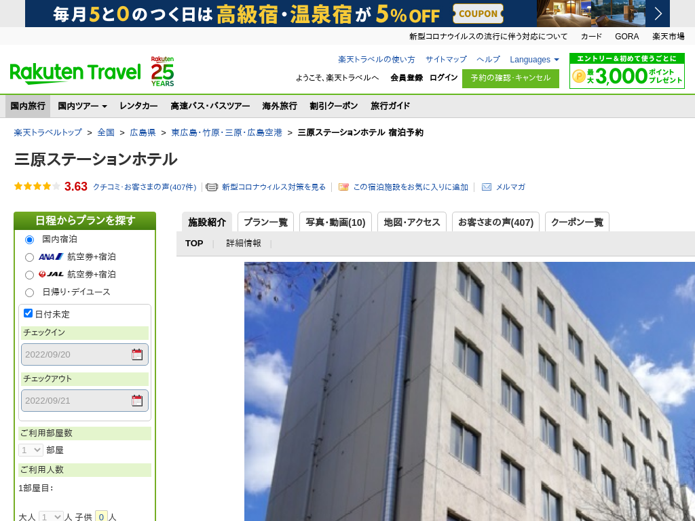Click the check-out date field 2022/09/21
The image size is (695, 521).
pos(85,400)
